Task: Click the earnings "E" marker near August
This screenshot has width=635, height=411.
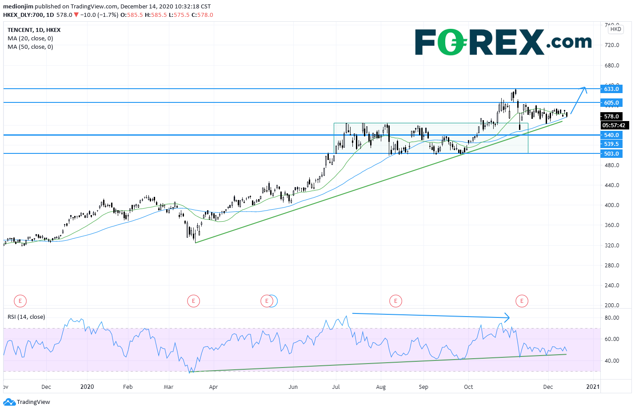Action: coord(395,301)
